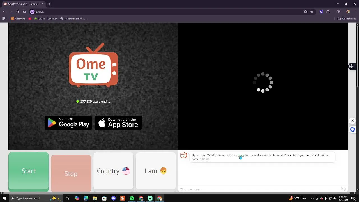Open the tab search icon in the toolbar
The image size is (359, 202).
(338, 12)
